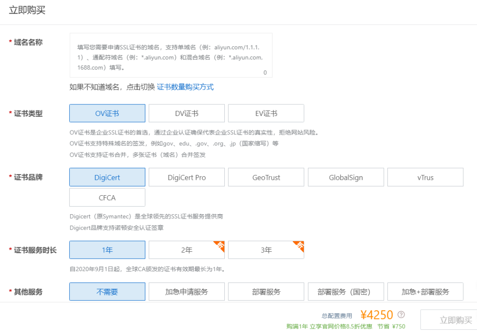Open the 证书数量购买方式 link

[185, 87]
